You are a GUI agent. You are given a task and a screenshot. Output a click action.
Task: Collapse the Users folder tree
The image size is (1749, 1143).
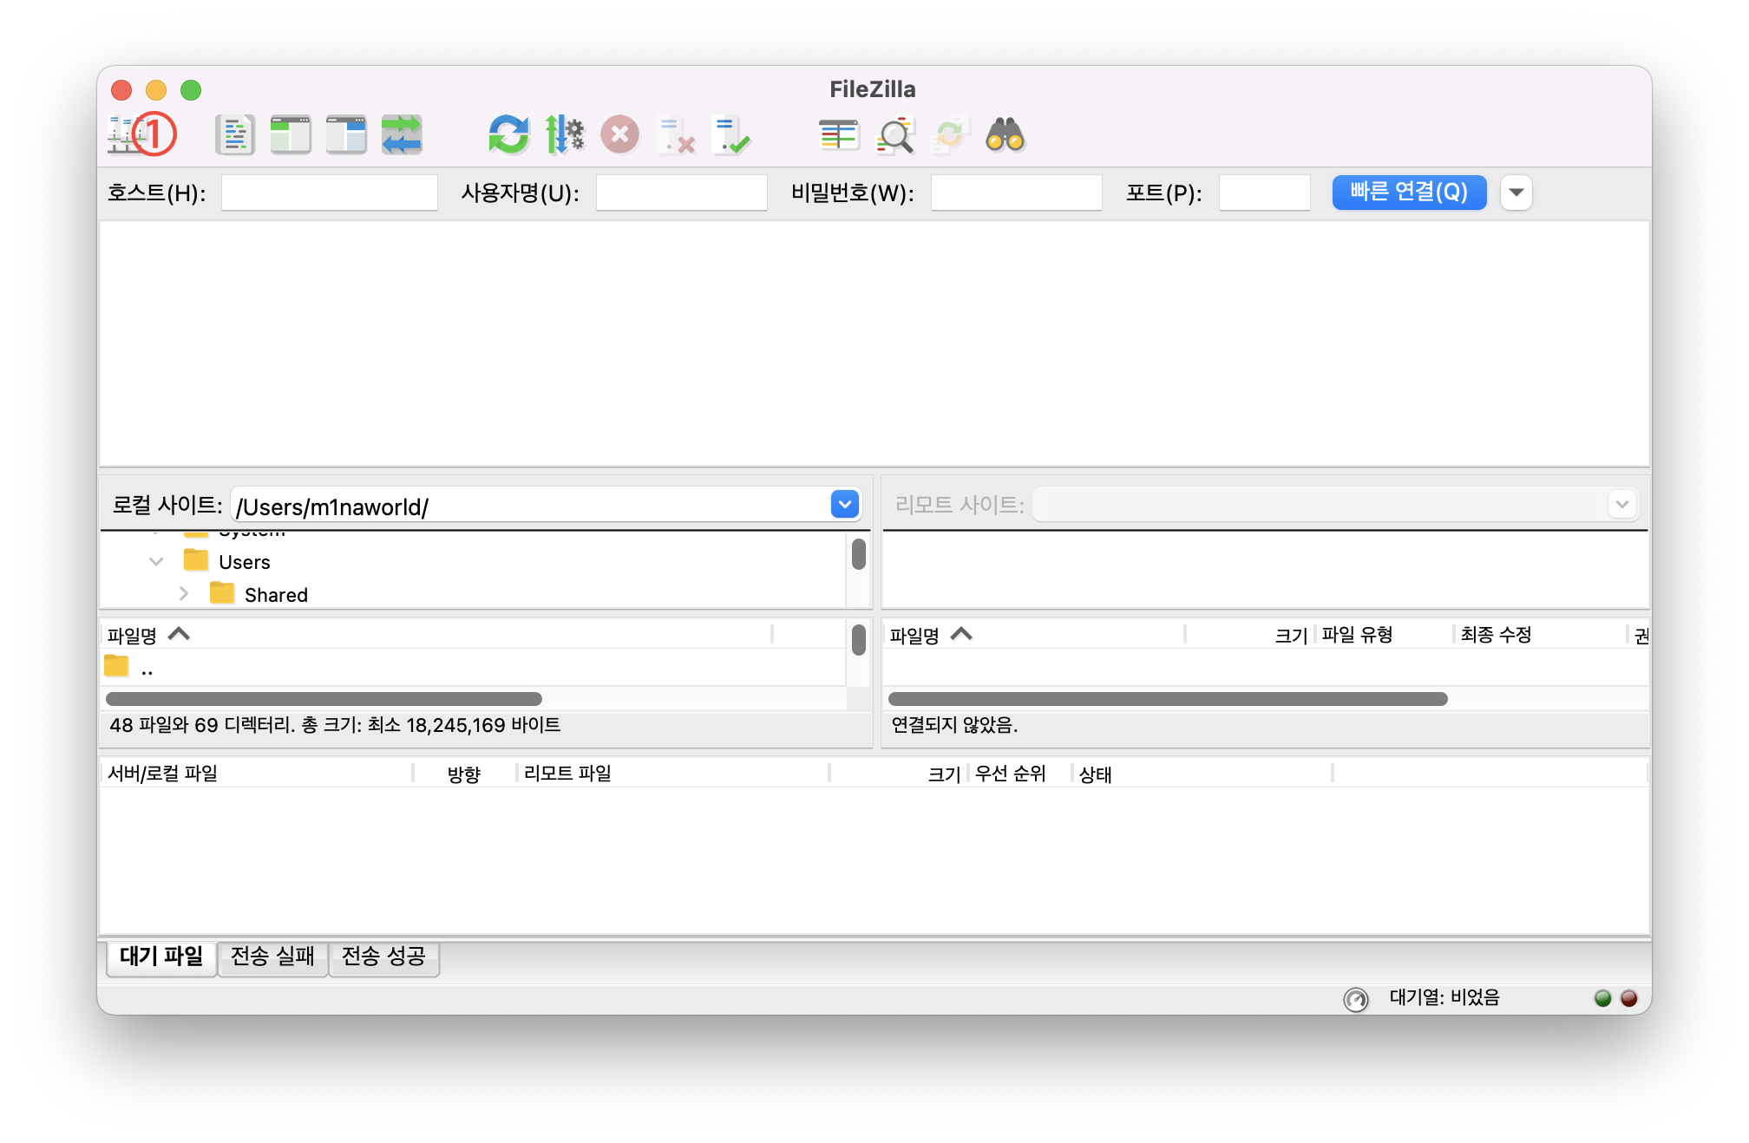pyautogui.click(x=156, y=562)
